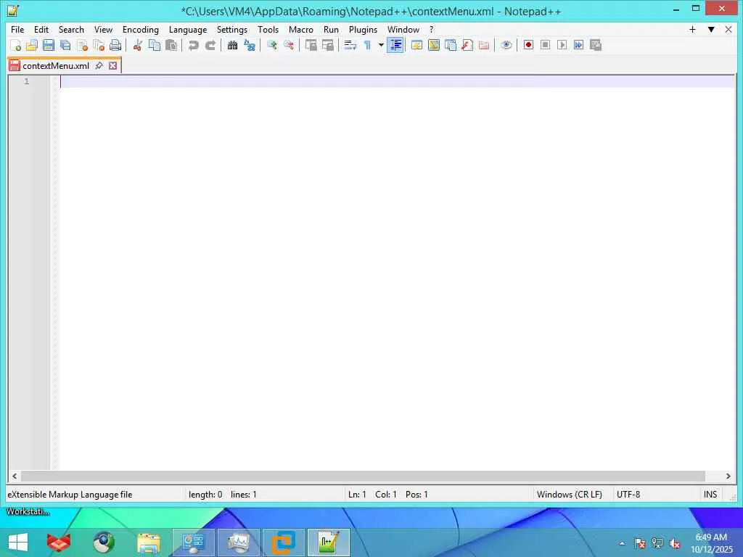Expand the dropdown arrow beside pilcrow icon

tap(381, 45)
